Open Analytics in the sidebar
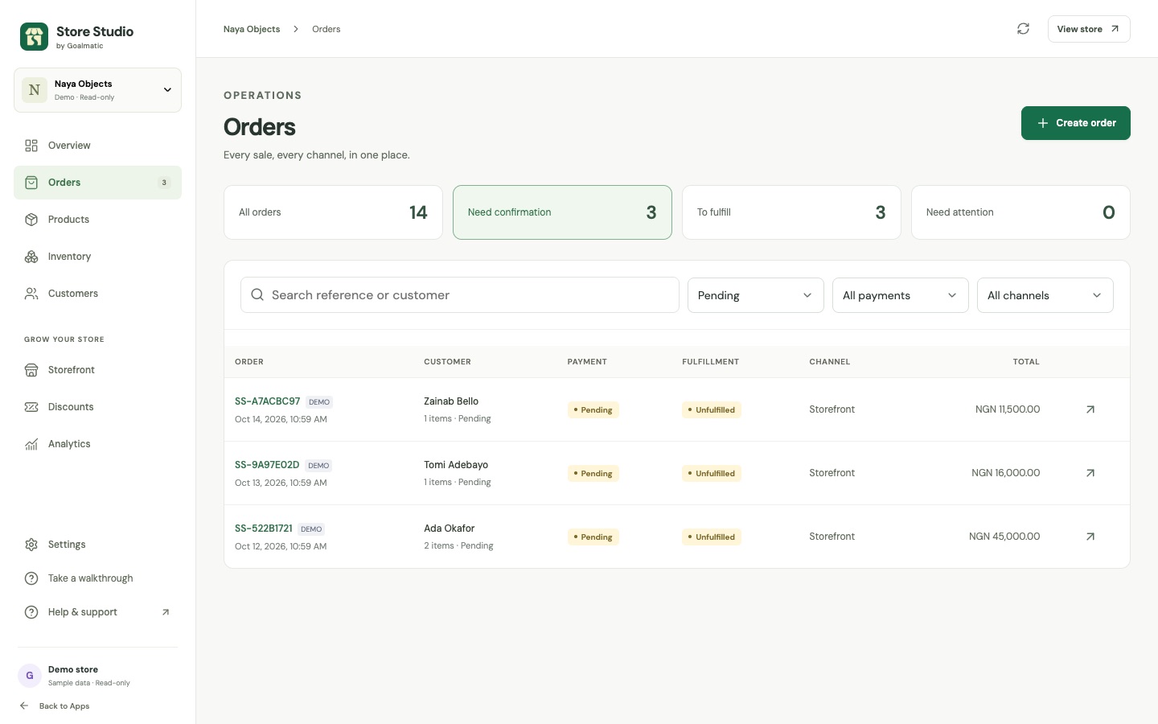 click(x=97, y=444)
